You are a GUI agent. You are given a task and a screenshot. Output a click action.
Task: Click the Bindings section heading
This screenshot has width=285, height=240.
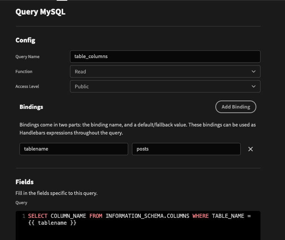point(31,107)
